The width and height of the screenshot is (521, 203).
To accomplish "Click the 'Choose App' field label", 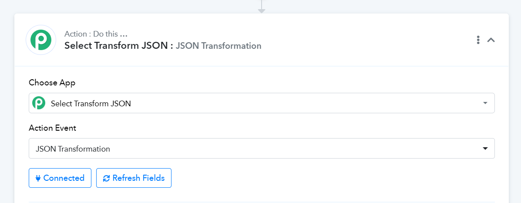I will pyautogui.click(x=52, y=82).
